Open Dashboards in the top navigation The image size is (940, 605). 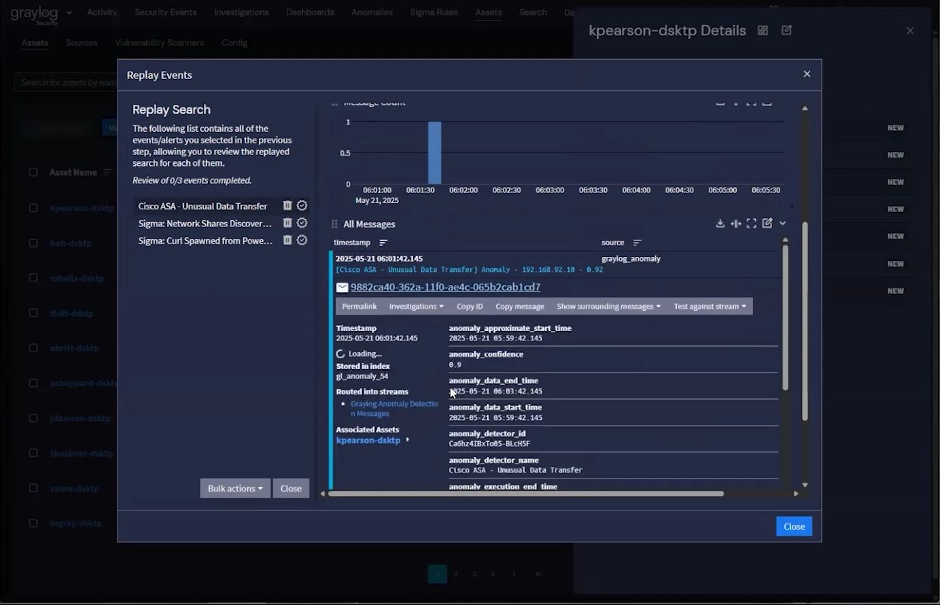(x=310, y=12)
